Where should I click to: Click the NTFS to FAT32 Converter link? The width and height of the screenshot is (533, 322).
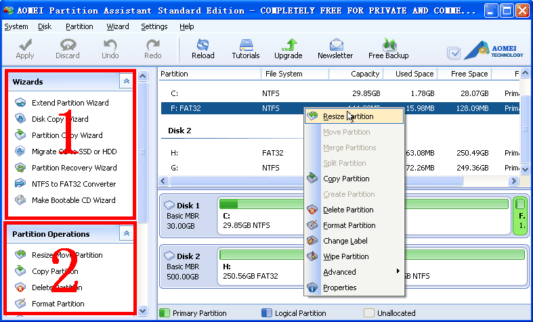pos(74,184)
